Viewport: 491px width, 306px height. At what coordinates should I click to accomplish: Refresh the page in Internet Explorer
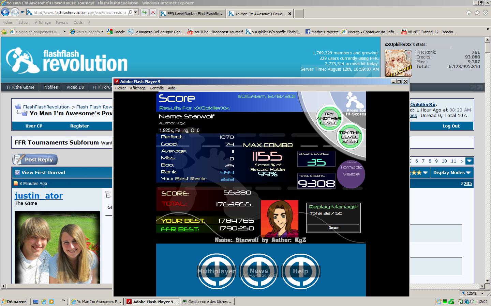144,12
